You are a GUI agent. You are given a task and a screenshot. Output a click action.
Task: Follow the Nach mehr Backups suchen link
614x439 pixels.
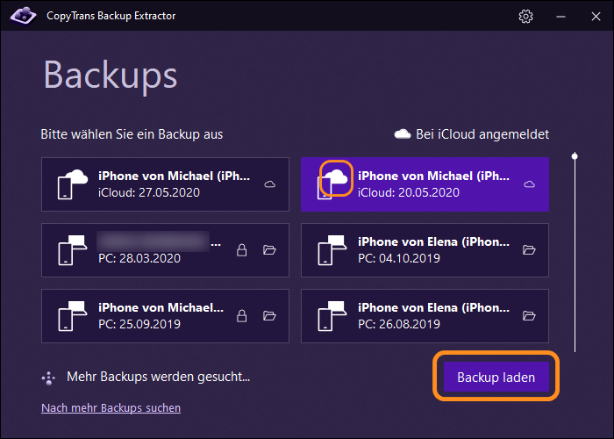[111, 407]
